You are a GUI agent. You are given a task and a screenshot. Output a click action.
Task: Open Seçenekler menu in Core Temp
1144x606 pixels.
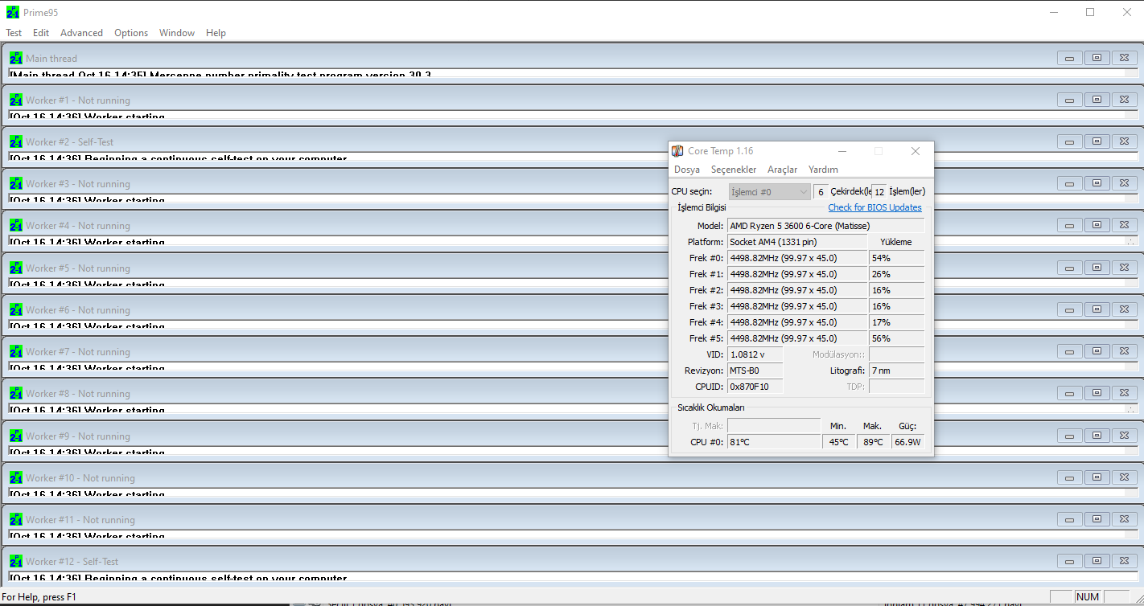734,170
